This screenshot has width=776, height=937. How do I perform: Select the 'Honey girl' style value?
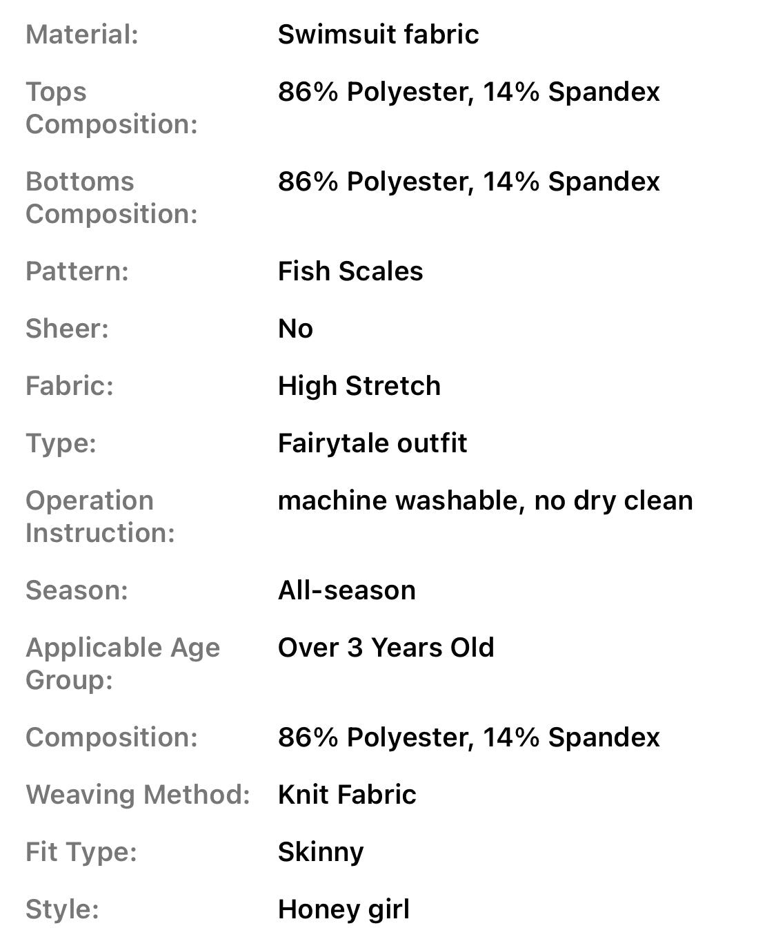point(344,909)
